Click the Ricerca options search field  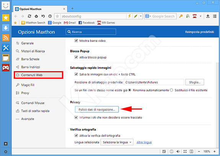pyautogui.click(x=91, y=32)
